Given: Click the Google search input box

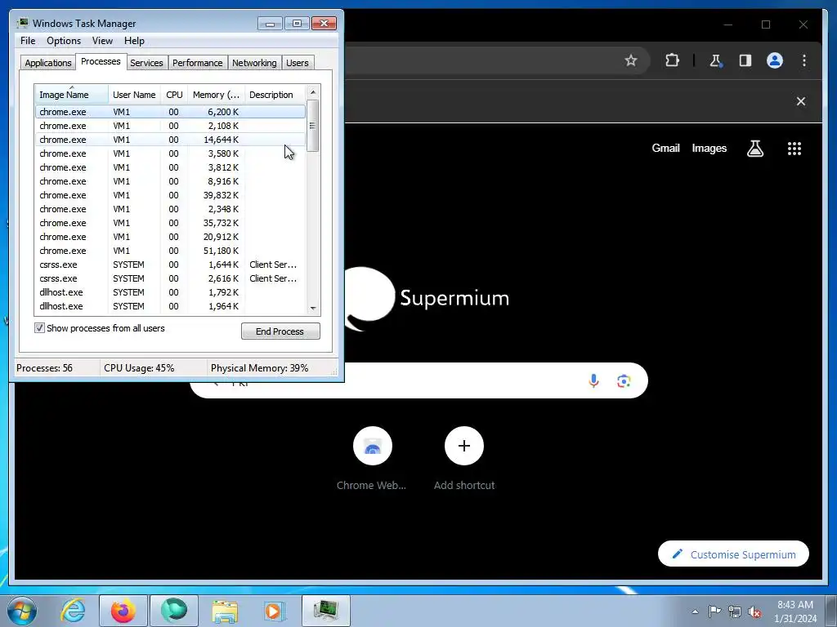Looking at the screenshot, I should [418, 380].
